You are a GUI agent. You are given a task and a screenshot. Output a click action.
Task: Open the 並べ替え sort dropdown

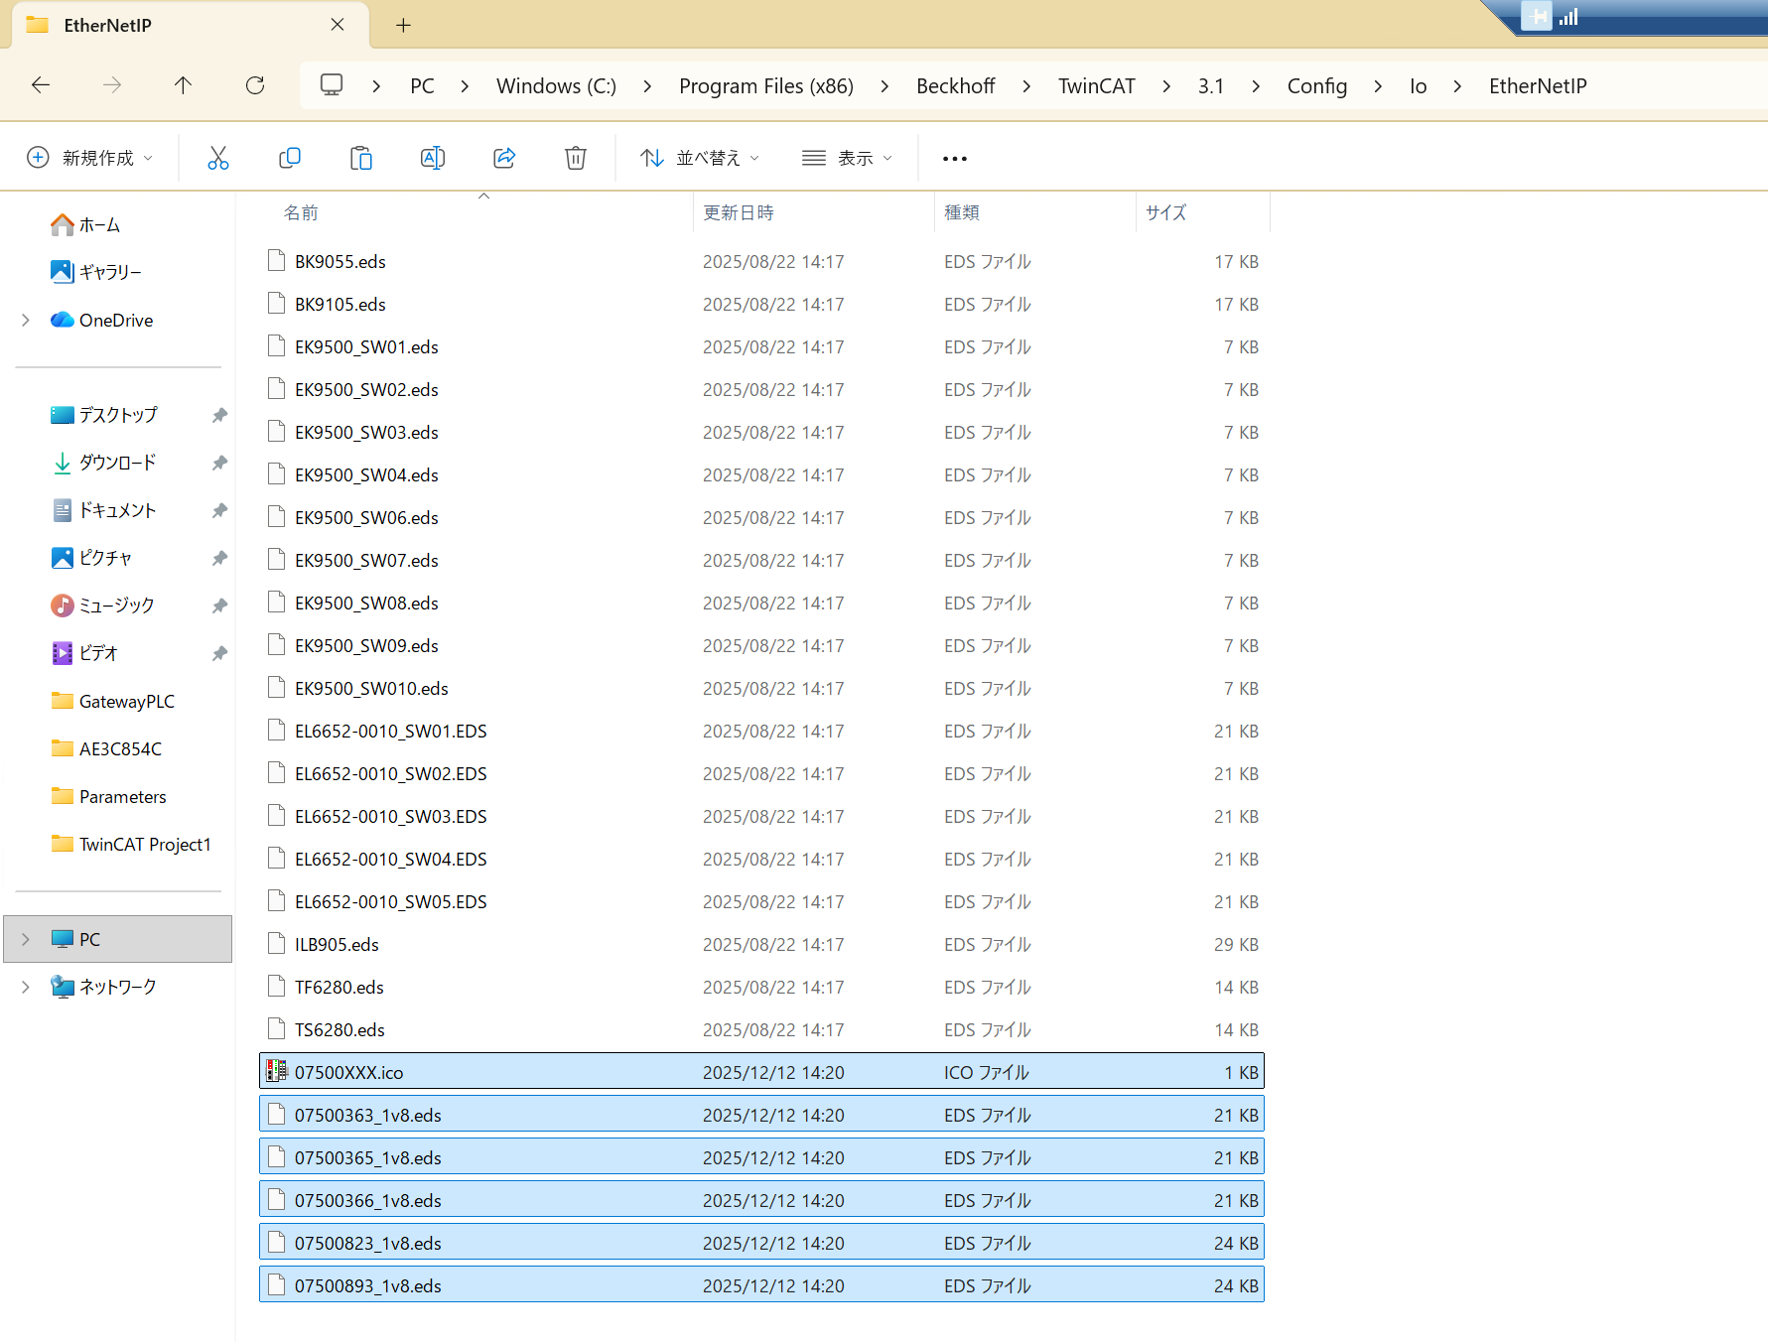(x=701, y=158)
